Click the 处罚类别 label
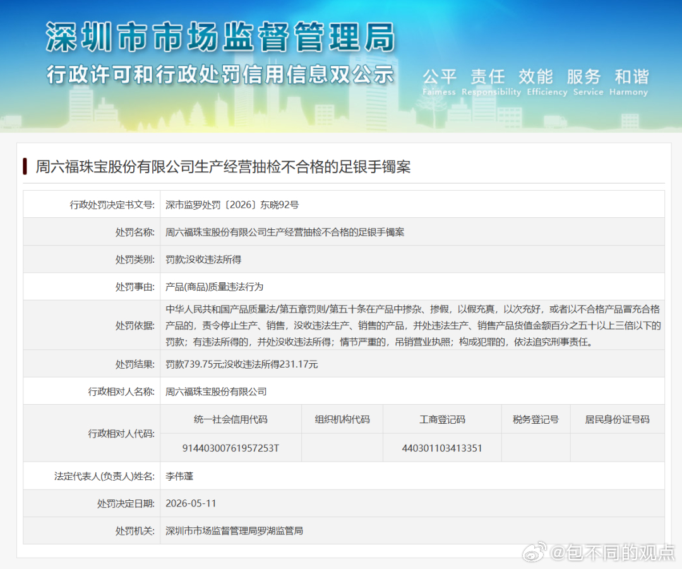 (x=135, y=260)
